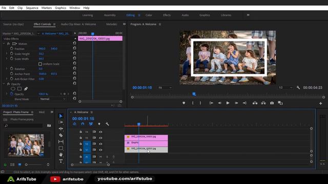Toggle animation stopwatch for Position

(x=12, y=49)
